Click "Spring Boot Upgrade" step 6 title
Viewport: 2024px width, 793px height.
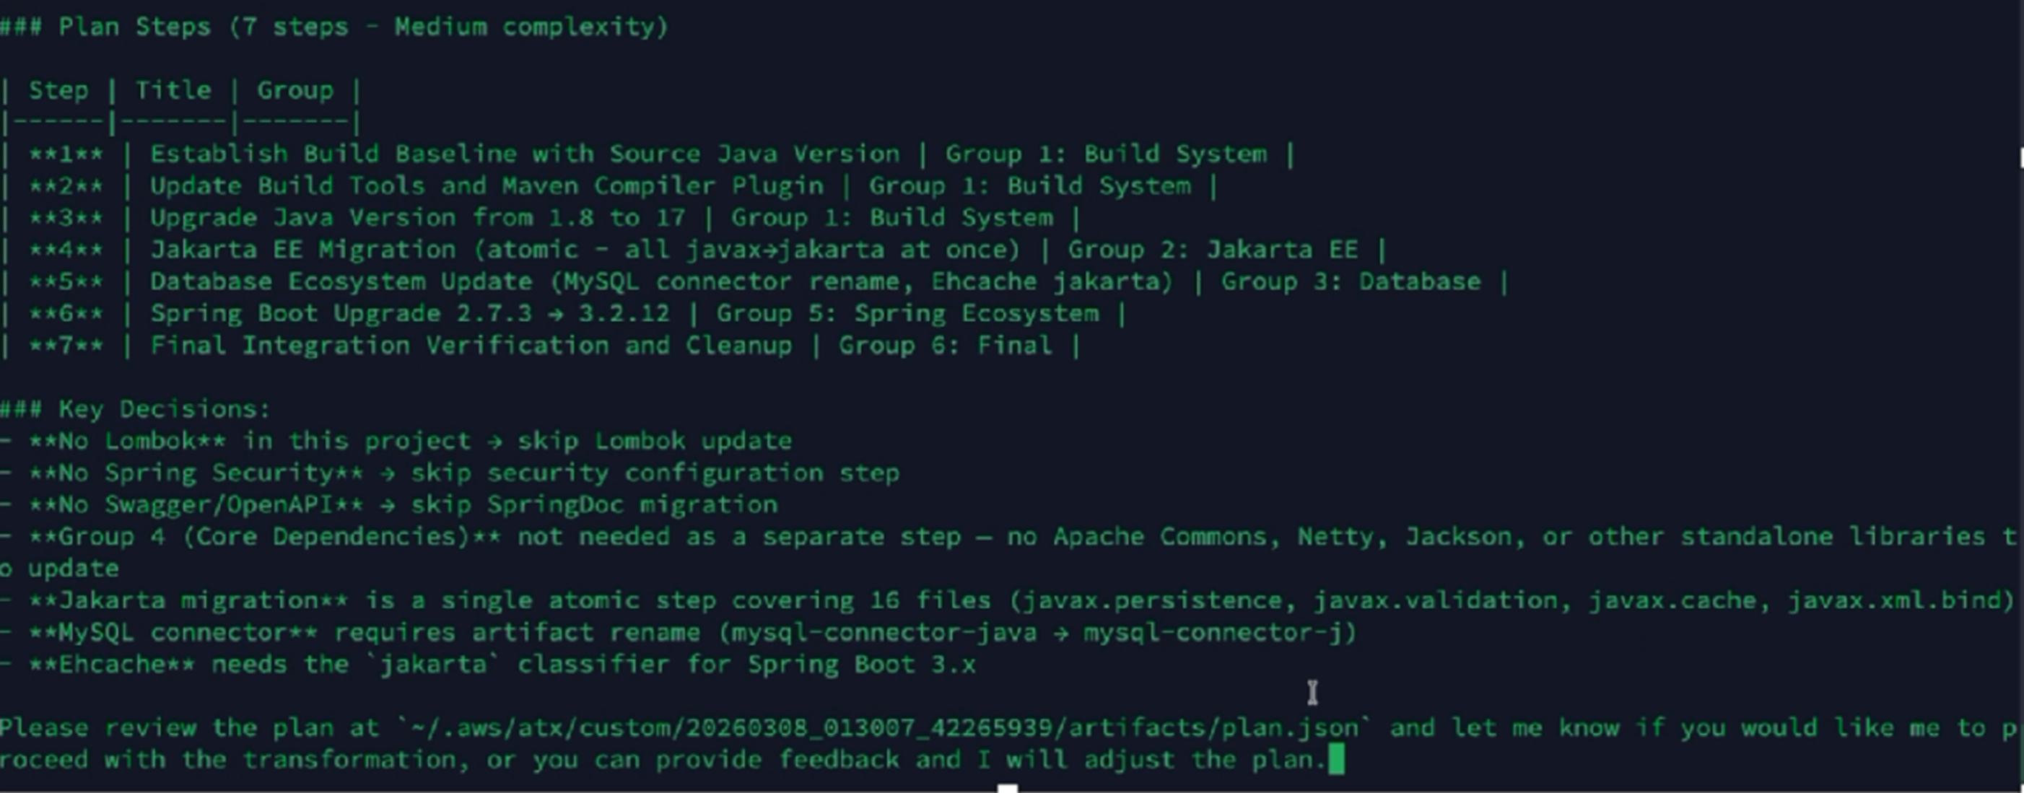(409, 313)
